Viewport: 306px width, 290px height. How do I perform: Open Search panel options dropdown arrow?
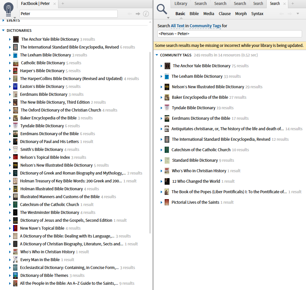point(297,14)
